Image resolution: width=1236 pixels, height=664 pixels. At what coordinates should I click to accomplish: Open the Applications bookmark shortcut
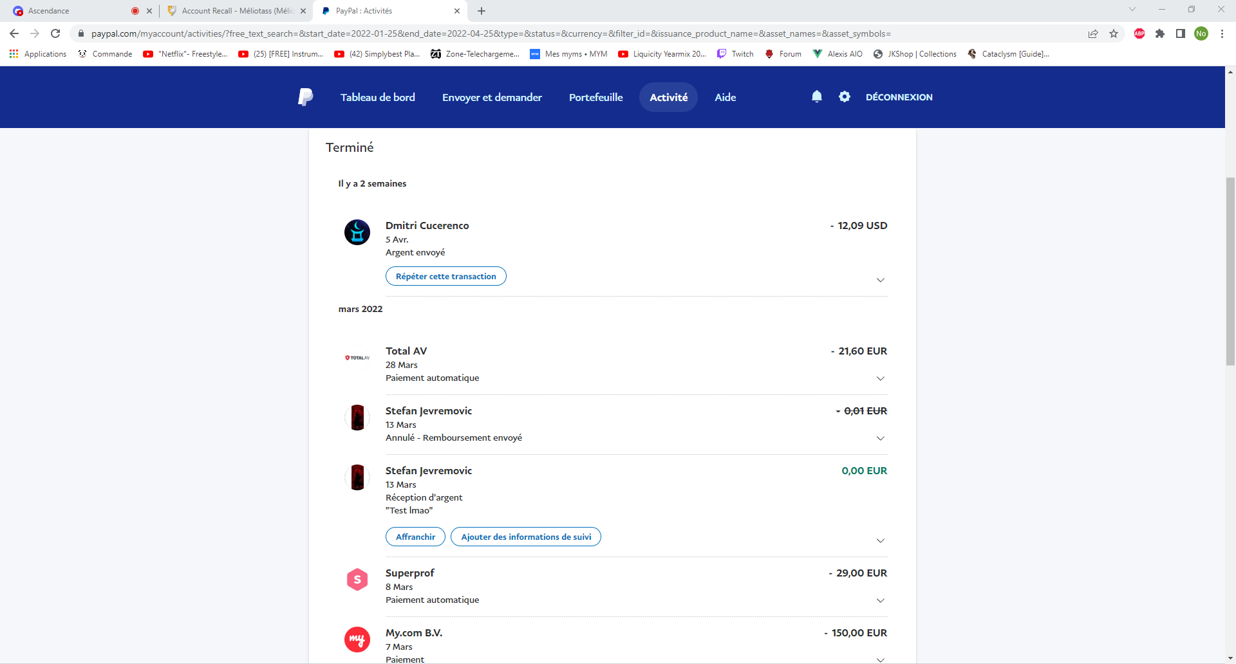[x=38, y=54]
